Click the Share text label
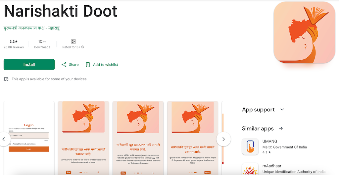The height and width of the screenshot is (175, 339). 74,65
